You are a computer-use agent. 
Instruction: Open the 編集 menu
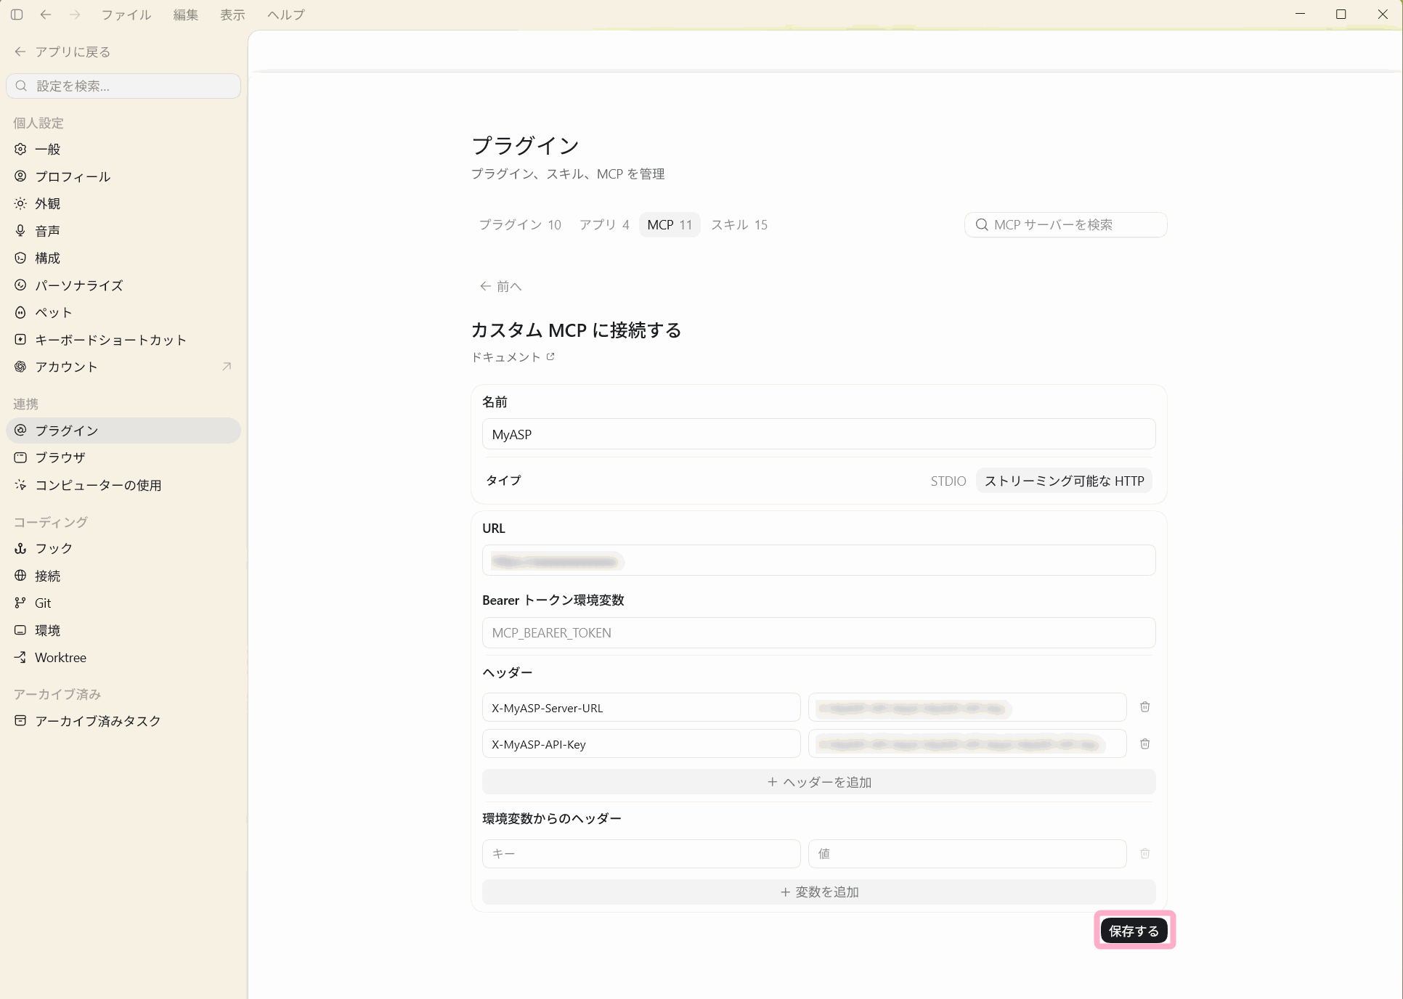click(186, 15)
